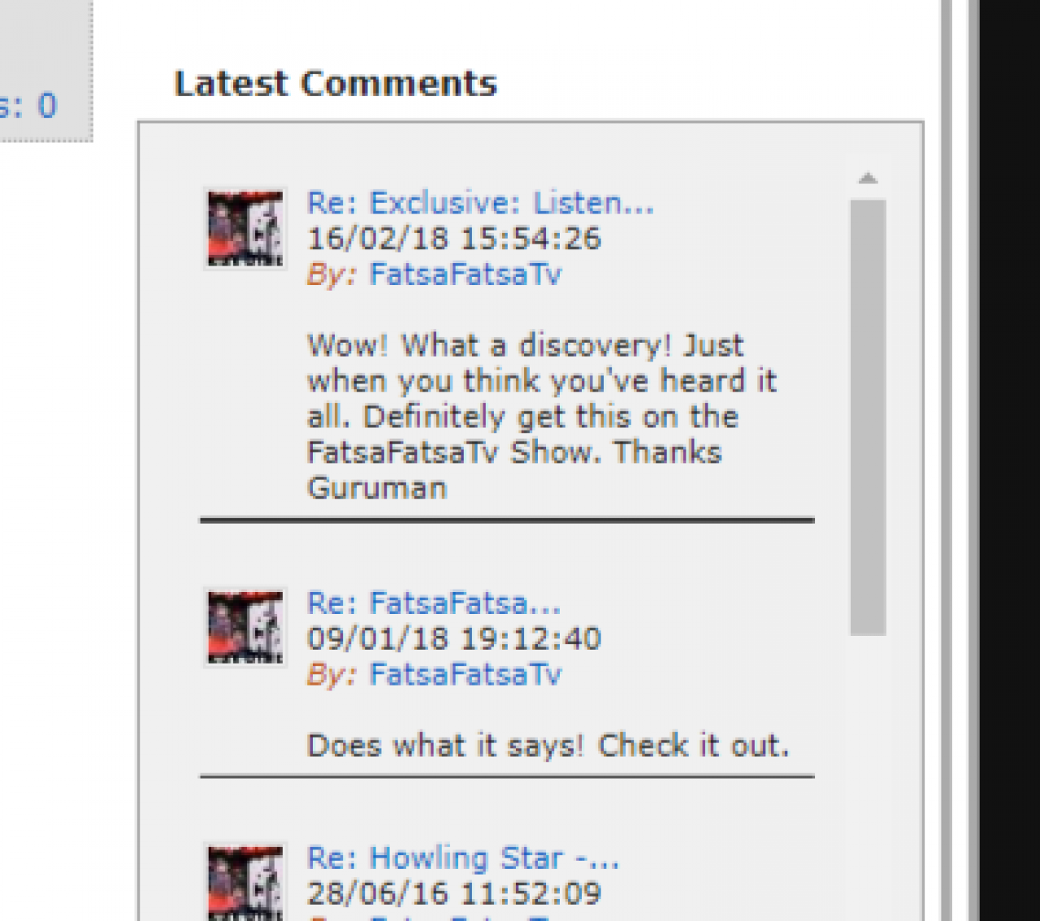Click the blue '0' count link
The image size is (1040, 921).
click(x=47, y=106)
